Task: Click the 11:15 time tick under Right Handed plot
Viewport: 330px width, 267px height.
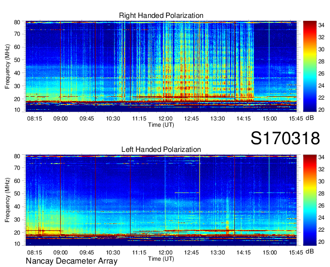Action: click(x=139, y=119)
